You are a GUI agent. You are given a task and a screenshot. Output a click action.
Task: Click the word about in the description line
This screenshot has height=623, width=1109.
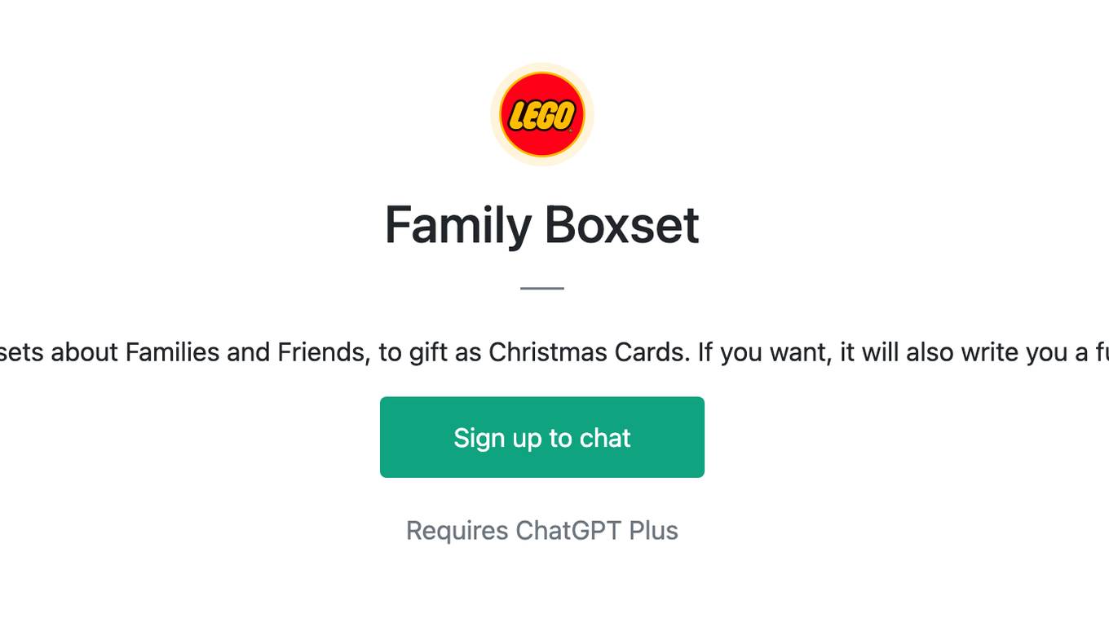pyautogui.click(x=84, y=352)
